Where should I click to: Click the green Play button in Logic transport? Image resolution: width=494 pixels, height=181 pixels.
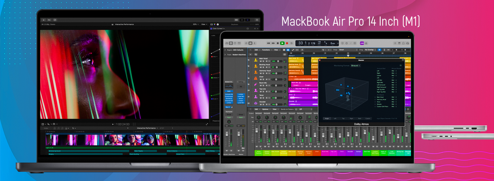click(x=282, y=43)
